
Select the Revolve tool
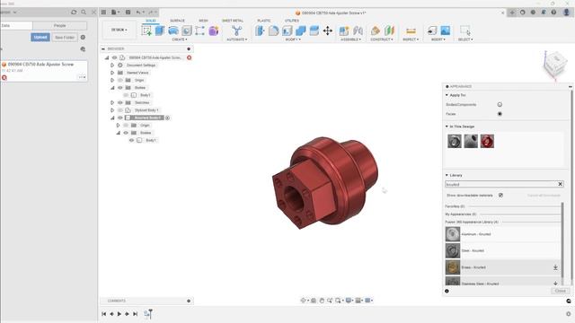click(x=173, y=31)
